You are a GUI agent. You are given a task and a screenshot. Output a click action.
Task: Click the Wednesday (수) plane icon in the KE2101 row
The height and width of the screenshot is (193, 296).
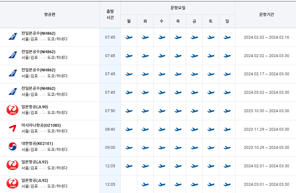pos(162,148)
